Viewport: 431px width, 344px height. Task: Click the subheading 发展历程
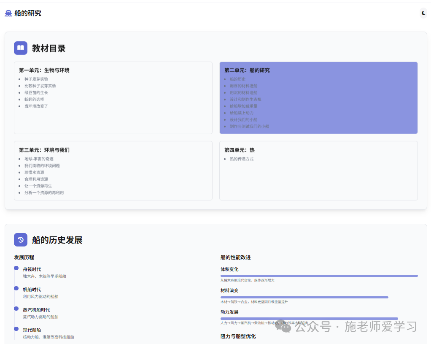tap(24, 257)
